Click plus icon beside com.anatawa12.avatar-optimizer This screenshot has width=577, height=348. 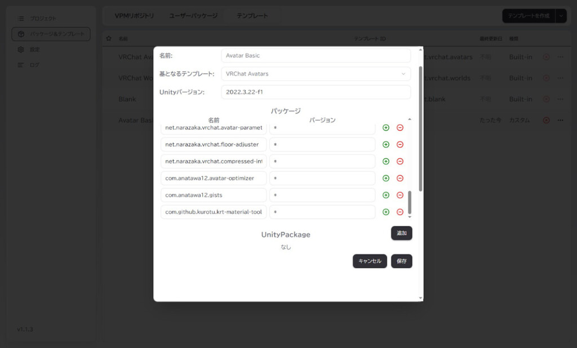point(385,178)
